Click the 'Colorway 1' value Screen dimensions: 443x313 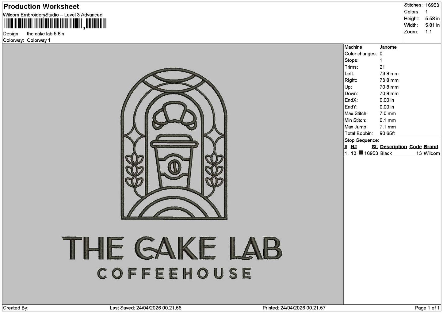click(39, 40)
